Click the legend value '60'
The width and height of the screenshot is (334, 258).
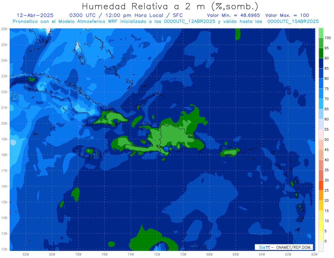(326, 119)
